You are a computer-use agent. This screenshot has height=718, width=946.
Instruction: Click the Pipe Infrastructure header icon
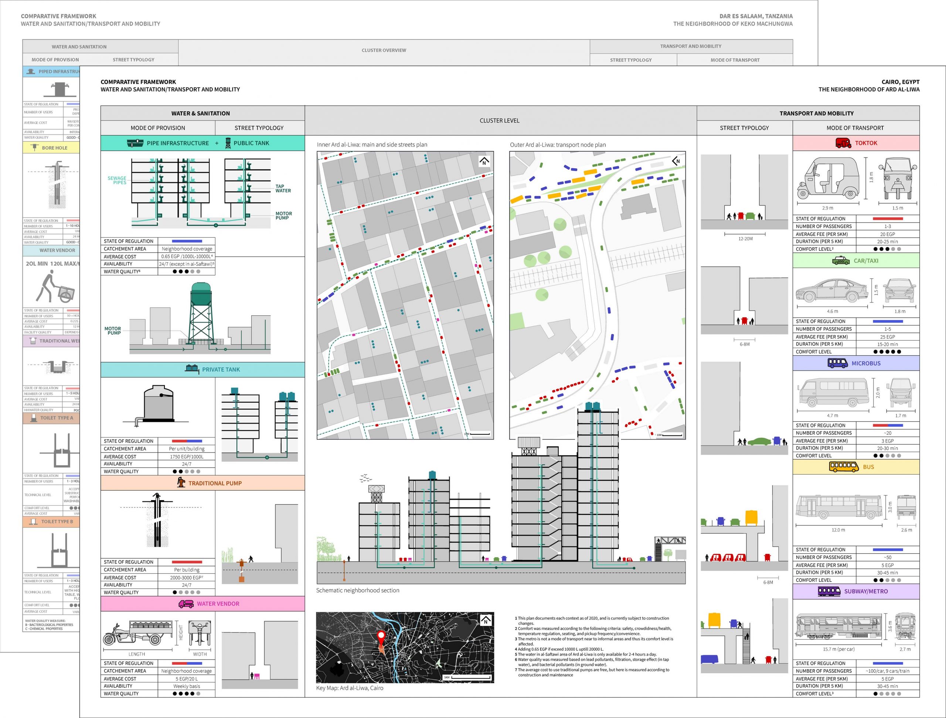pos(135,143)
